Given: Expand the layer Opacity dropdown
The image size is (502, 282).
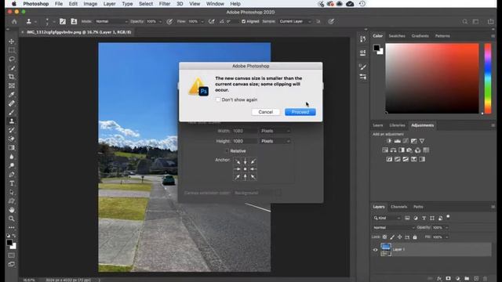Looking at the screenshot, I should pyautogui.click(x=446, y=228).
